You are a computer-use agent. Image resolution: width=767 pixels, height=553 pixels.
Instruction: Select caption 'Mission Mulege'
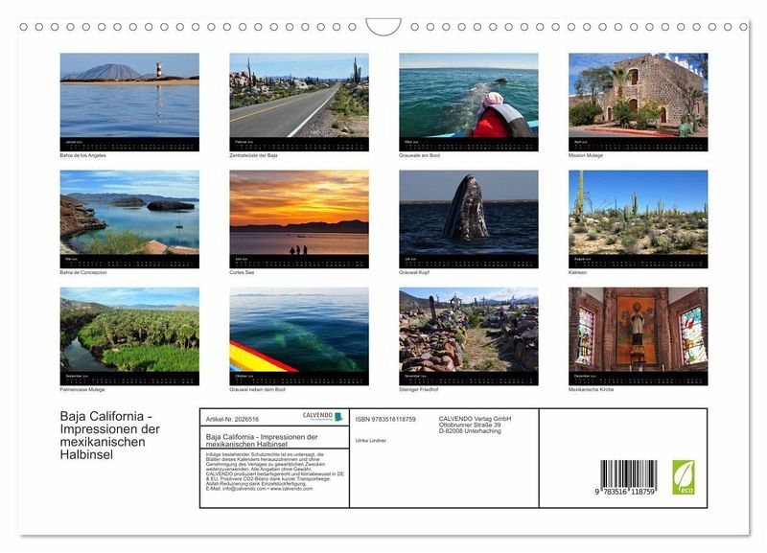(x=586, y=155)
